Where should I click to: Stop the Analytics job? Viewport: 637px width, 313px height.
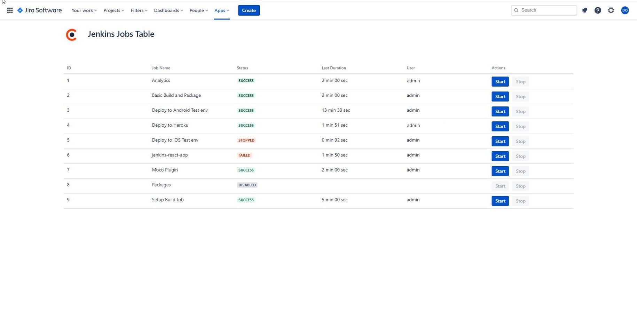521,82
